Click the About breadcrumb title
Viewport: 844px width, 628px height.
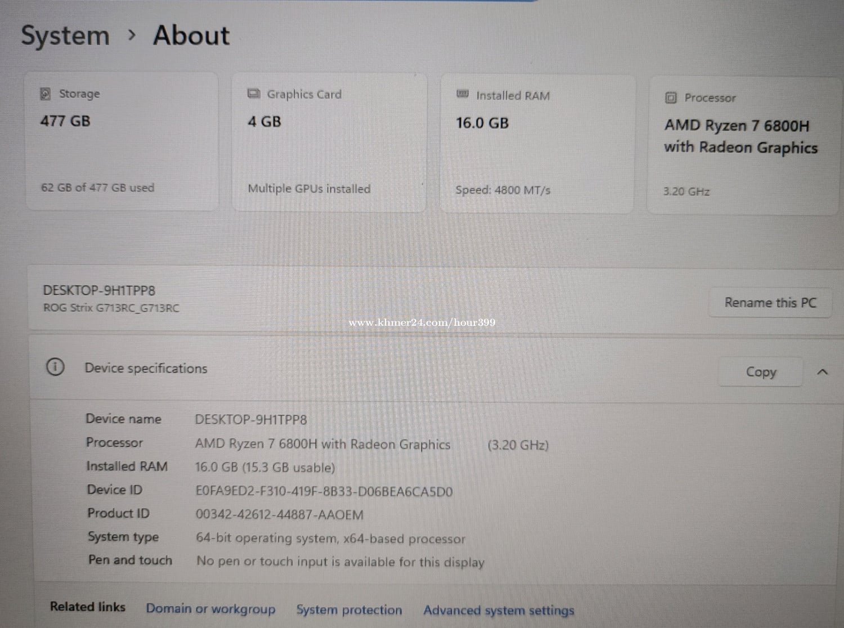(191, 35)
